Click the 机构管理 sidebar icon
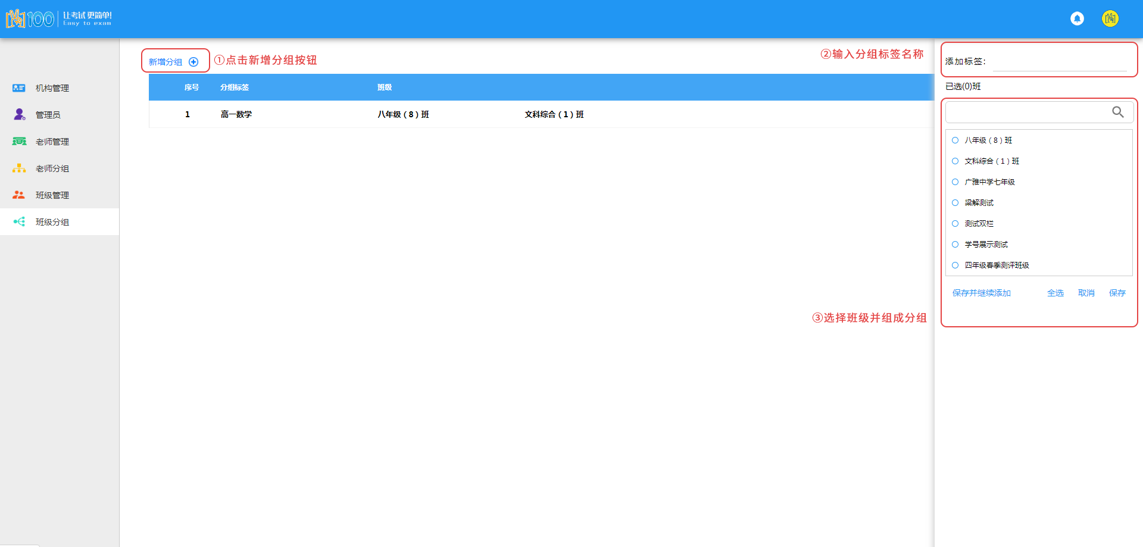The height and width of the screenshot is (547, 1143). [x=19, y=88]
